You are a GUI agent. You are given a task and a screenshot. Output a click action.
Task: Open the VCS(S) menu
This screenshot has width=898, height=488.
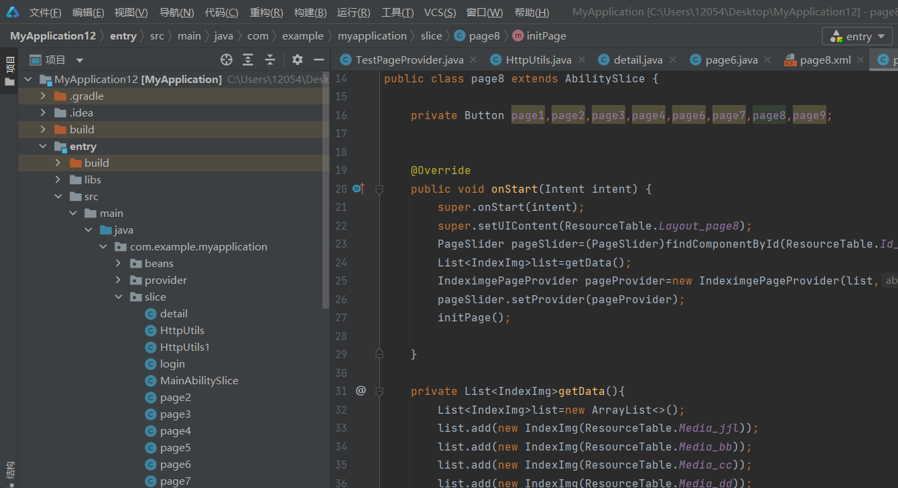coord(440,13)
